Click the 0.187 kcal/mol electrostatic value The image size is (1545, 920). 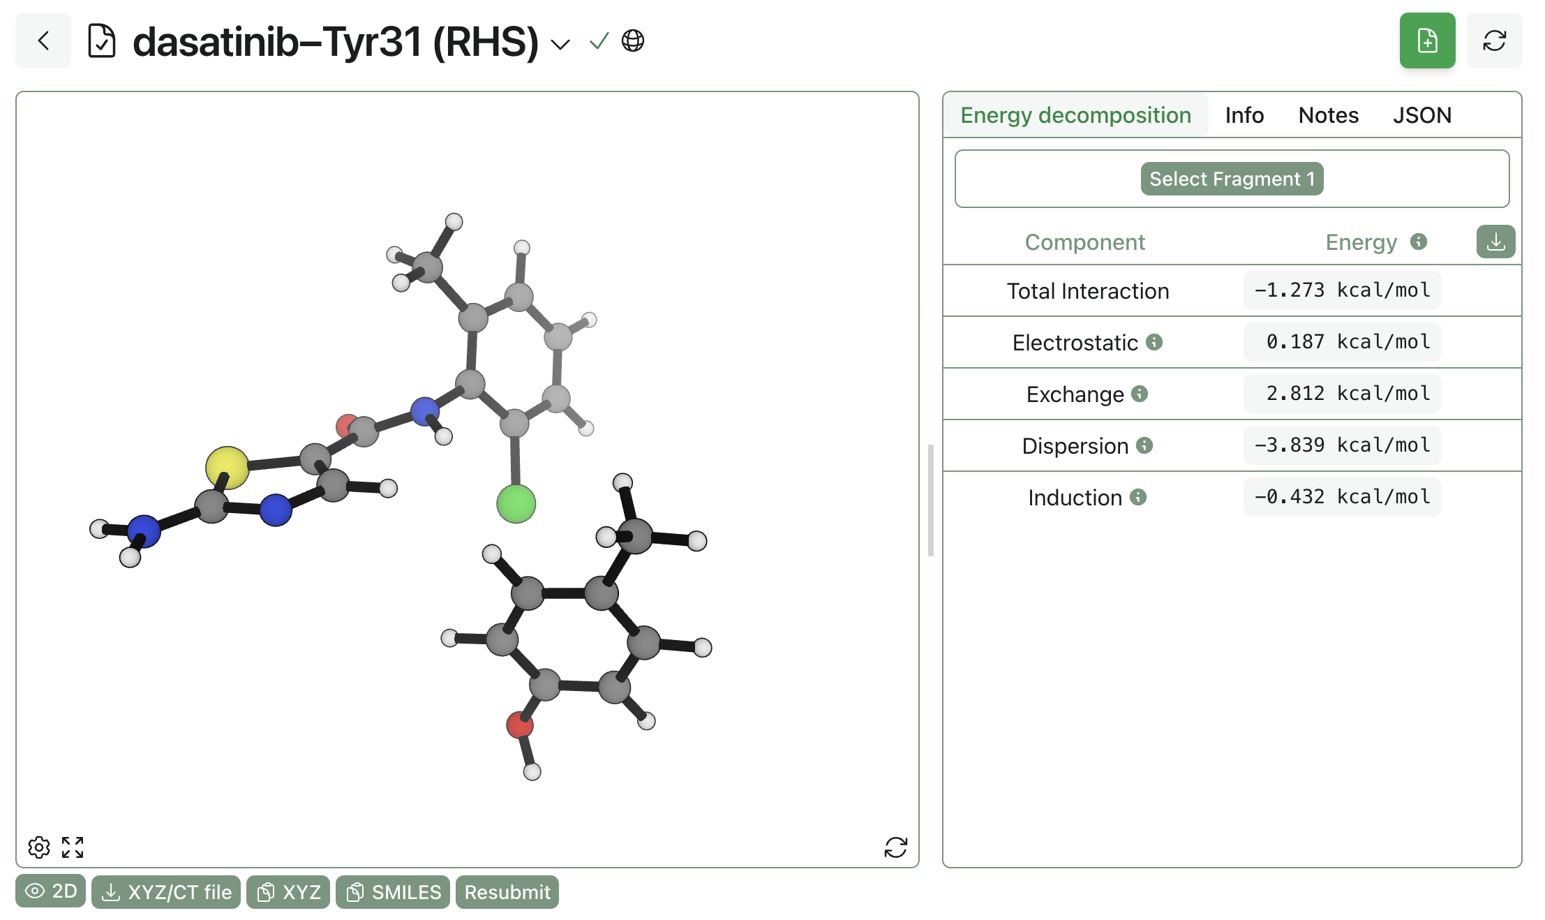(1342, 342)
